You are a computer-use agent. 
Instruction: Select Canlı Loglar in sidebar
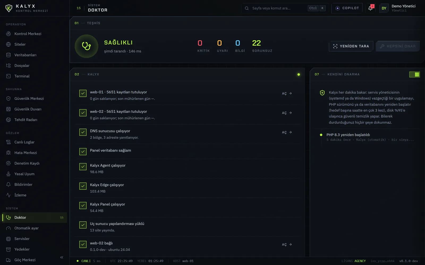35,142
